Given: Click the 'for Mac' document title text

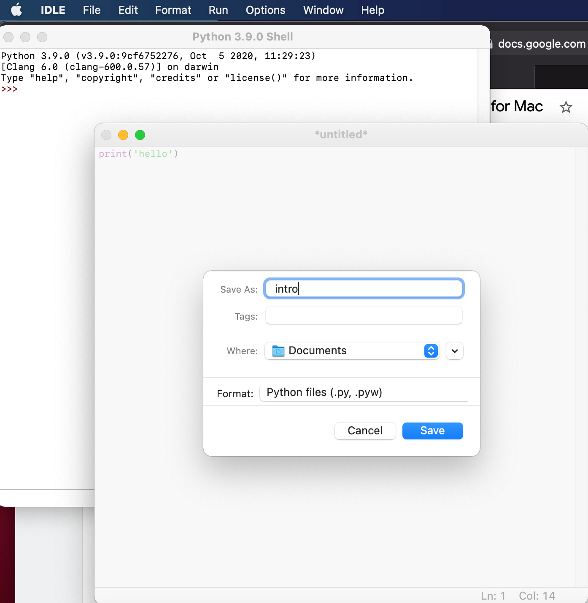Looking at the screenshot, I should [517, 106].
